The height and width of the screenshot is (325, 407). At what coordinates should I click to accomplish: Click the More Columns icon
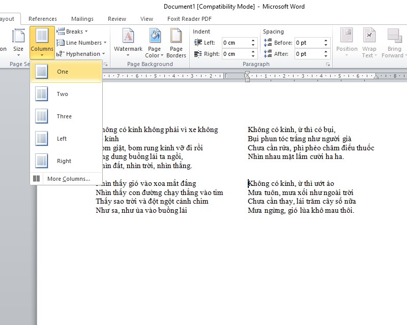point(36,179)
